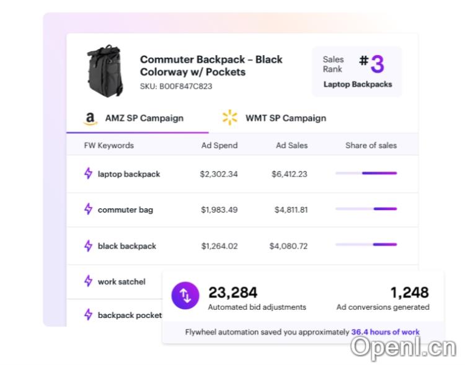Click the FW Keywords column header

point(108,146)
